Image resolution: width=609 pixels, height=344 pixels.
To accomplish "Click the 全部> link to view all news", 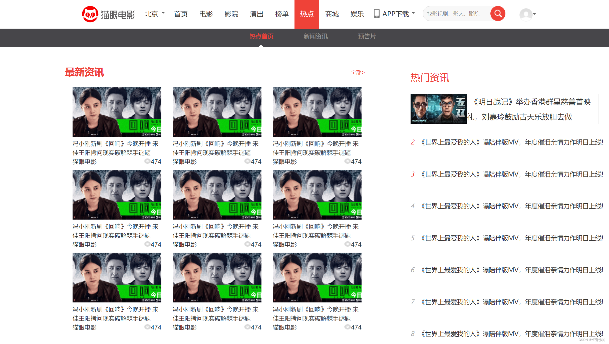I will coord(357,72).
